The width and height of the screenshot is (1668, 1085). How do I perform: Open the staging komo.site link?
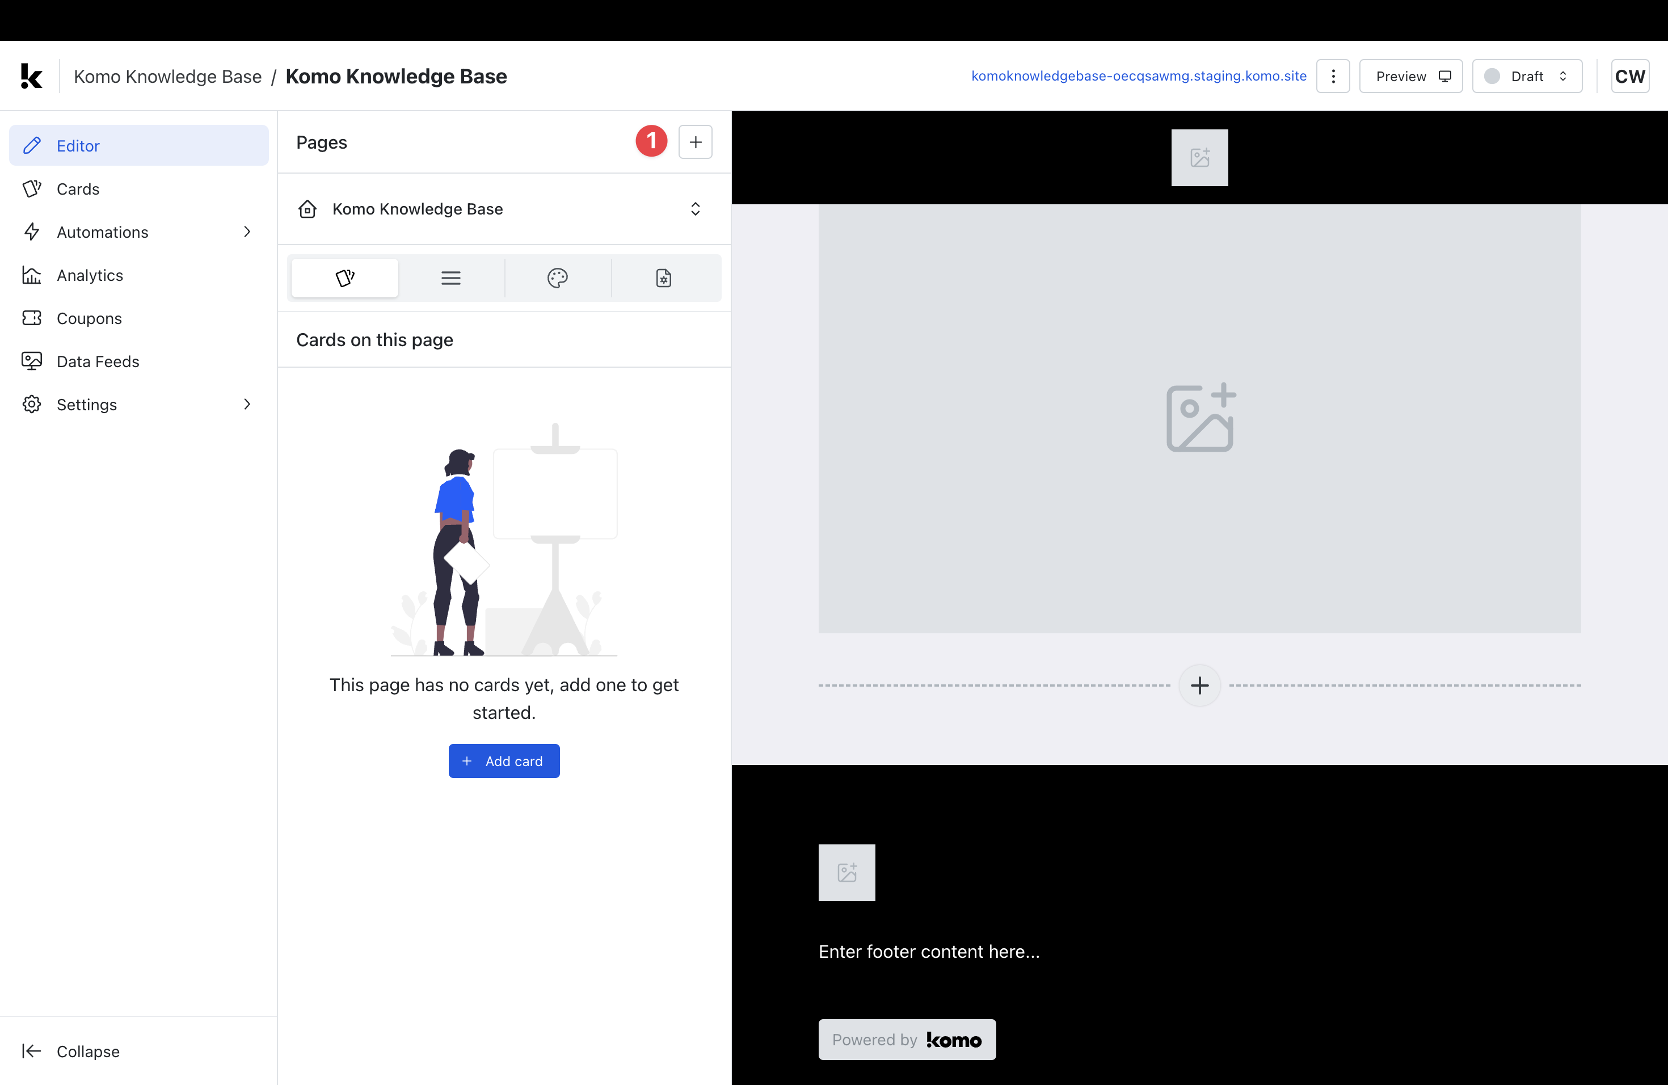click(1138, 75)
